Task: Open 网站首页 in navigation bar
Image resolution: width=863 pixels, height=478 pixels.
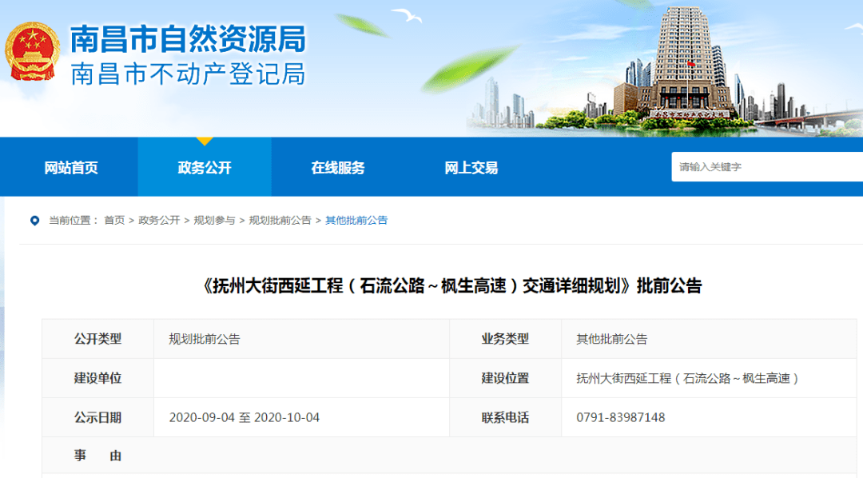Action: (x=71, y=168)
